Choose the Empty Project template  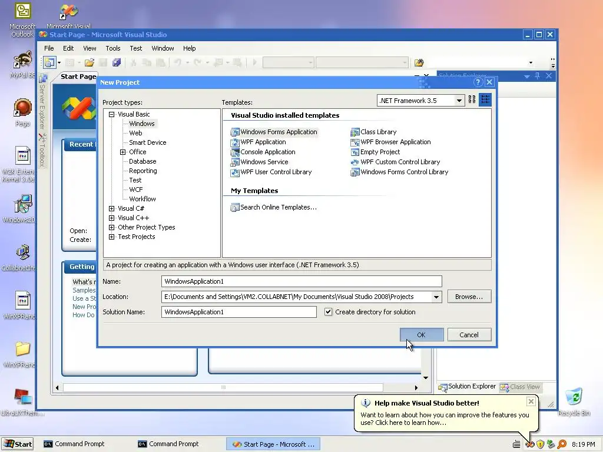pos(375,152)
